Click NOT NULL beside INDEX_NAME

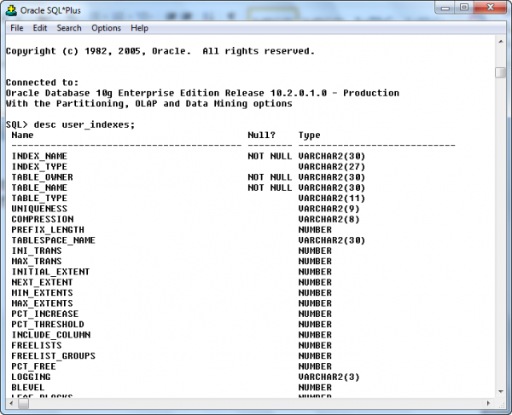[270, 156]
